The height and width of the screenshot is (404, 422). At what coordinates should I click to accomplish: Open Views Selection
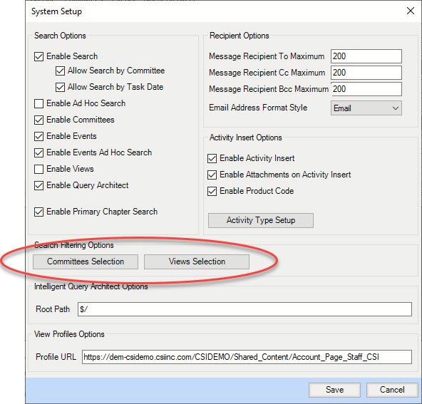pos(197,261)
